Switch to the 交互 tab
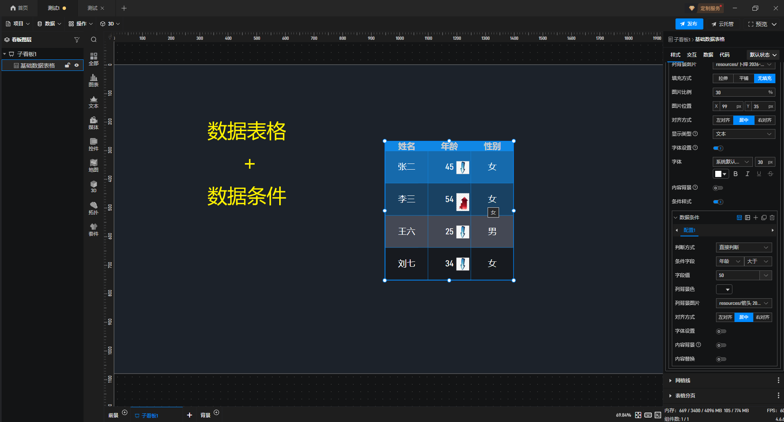 (x=691, y=55)
